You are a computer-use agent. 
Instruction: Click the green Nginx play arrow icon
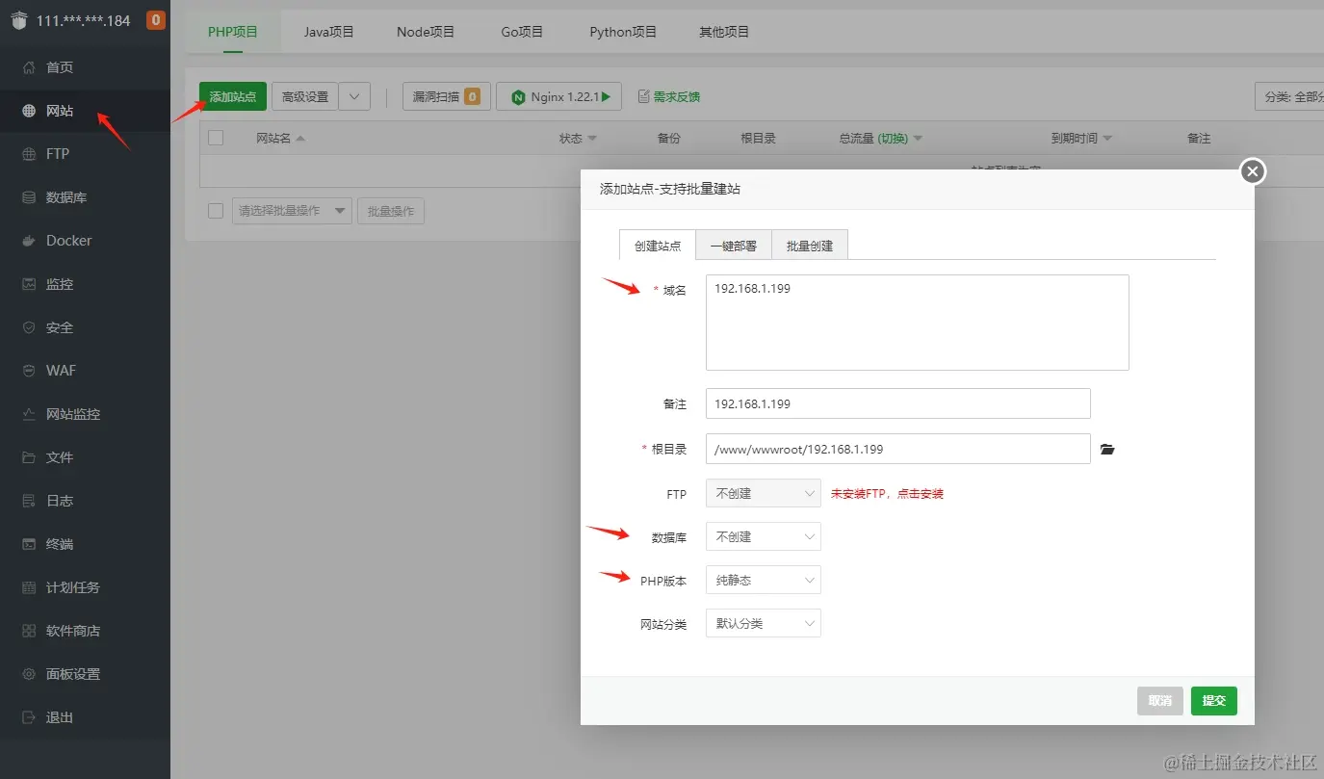coord(607,96)
